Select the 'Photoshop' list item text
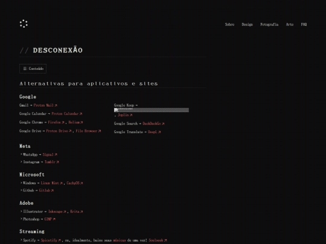 31,219
